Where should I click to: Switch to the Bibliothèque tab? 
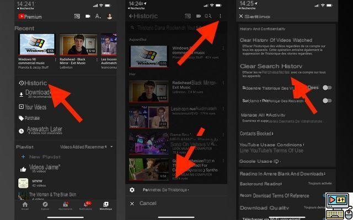[105, 206]
